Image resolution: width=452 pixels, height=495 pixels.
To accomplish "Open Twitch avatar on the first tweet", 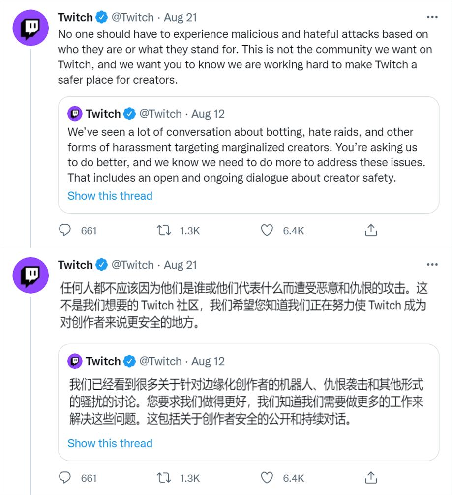I will 30,28.
